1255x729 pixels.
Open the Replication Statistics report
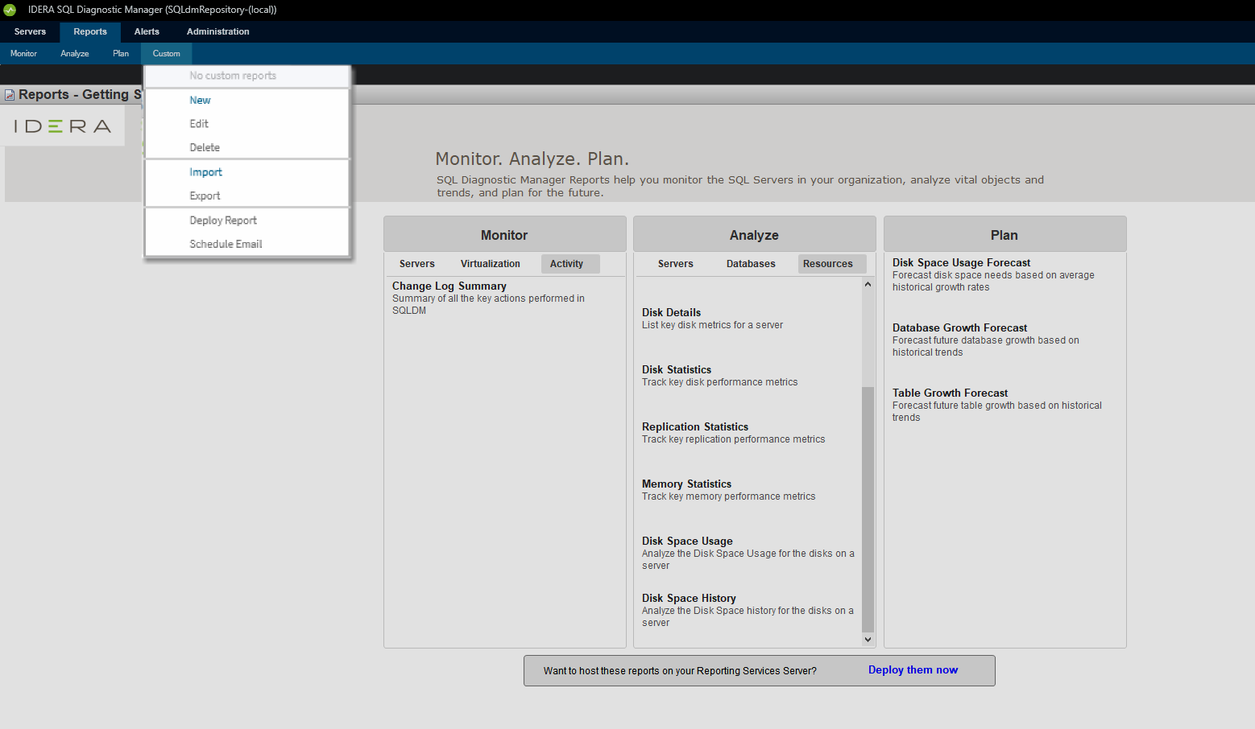coord(695,426)
